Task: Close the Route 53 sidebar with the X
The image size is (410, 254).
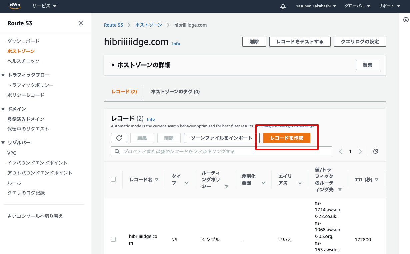Action: 81,23
